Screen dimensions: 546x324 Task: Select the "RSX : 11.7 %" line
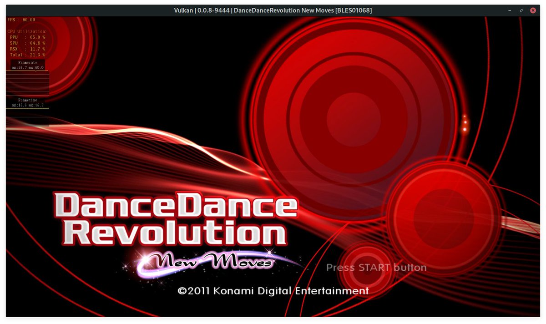click(x=27, y=49)
